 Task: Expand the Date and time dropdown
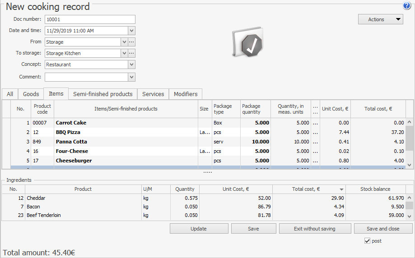[x=131, y=31]
